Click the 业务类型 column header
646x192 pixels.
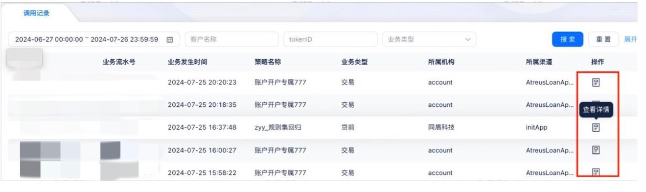pyautogui.click(x=354, y=62)
